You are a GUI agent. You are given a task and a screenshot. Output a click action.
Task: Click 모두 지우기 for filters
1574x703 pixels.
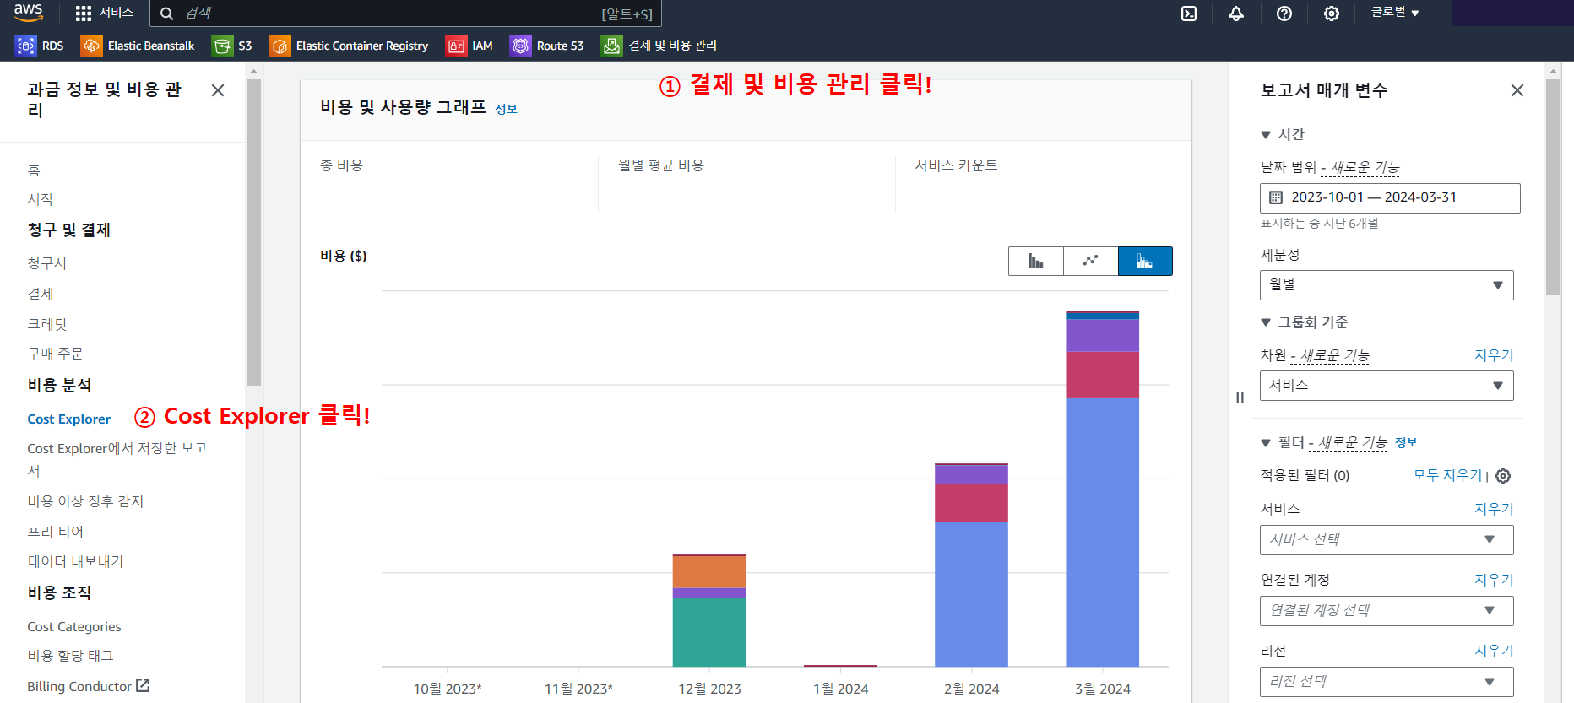(x=1447, y=475)
